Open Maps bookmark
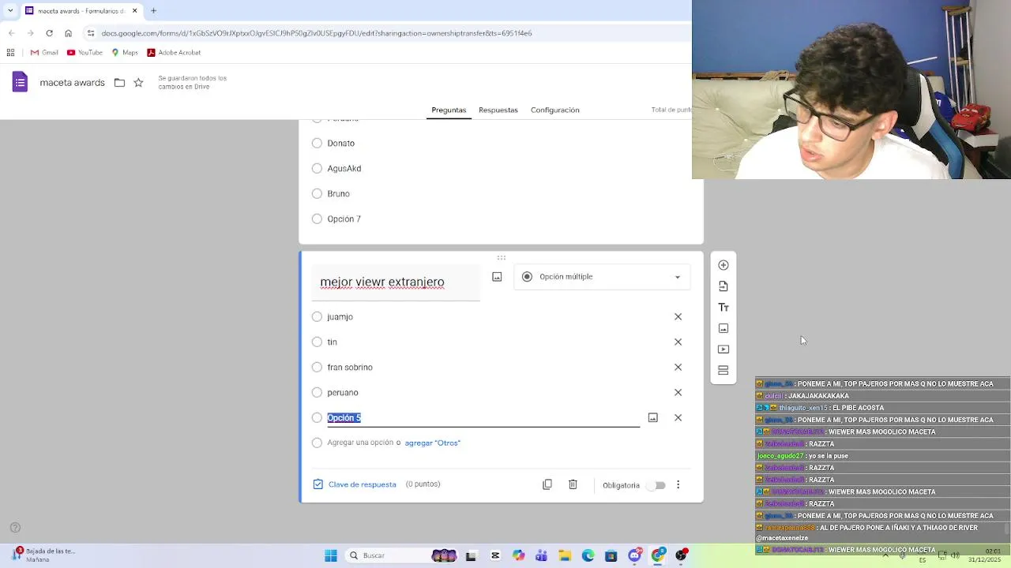This screenshot has width=1011, height=568. tap(125, 52)
